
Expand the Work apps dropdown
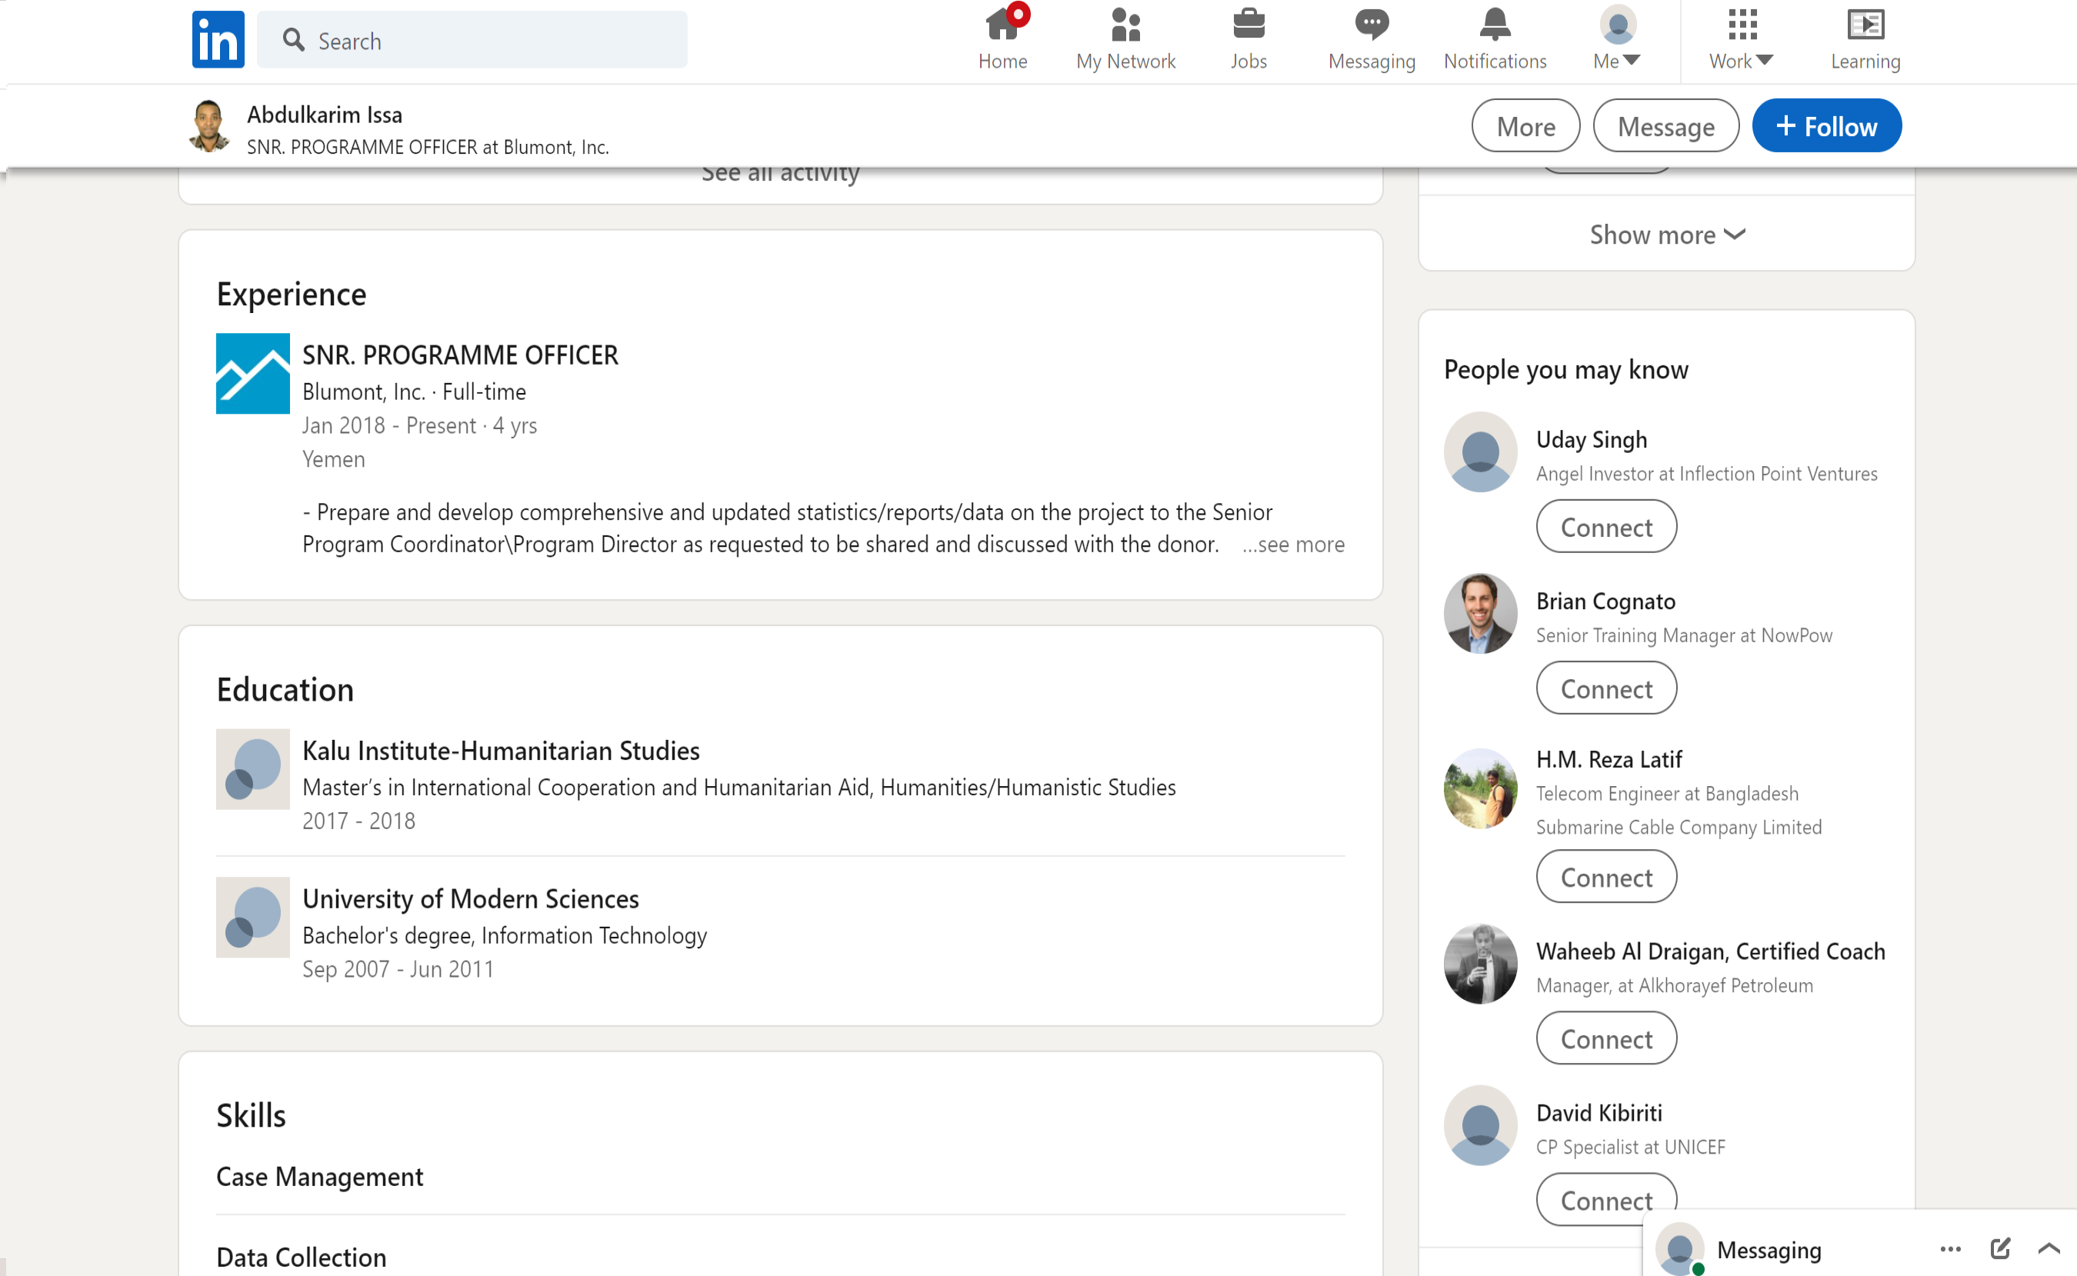point(1741,40)
